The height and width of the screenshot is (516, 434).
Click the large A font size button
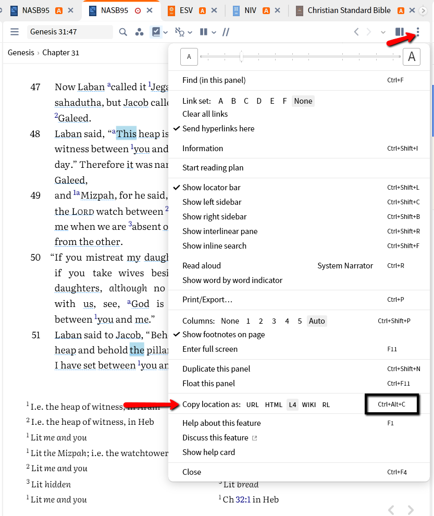pos(412,57)
